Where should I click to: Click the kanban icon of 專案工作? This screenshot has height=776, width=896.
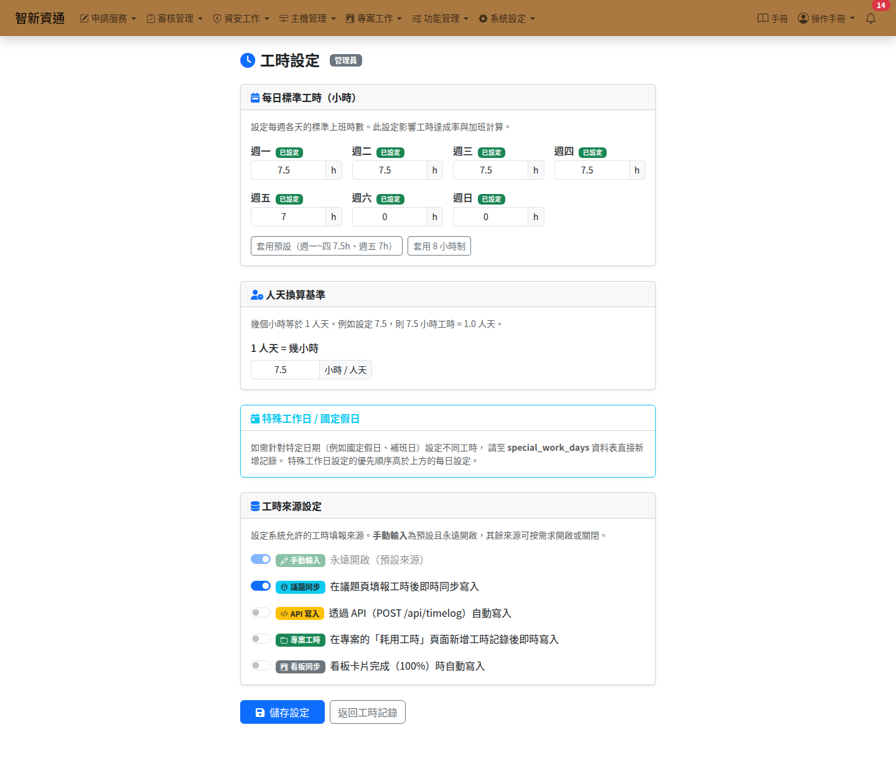[350, 19]
